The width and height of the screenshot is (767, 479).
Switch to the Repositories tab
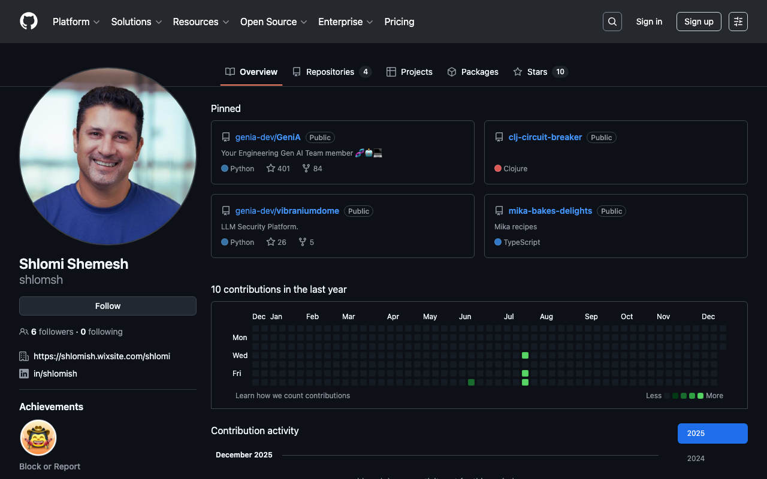(x=331, y=72)
